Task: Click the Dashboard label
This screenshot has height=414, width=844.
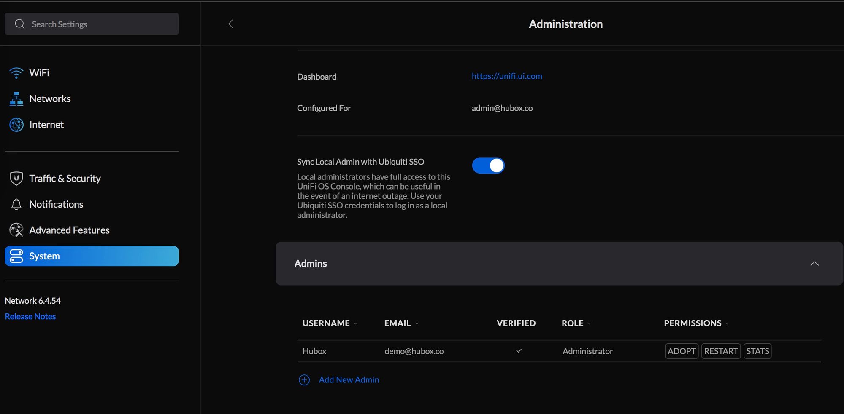Action: tap(317, 77)
